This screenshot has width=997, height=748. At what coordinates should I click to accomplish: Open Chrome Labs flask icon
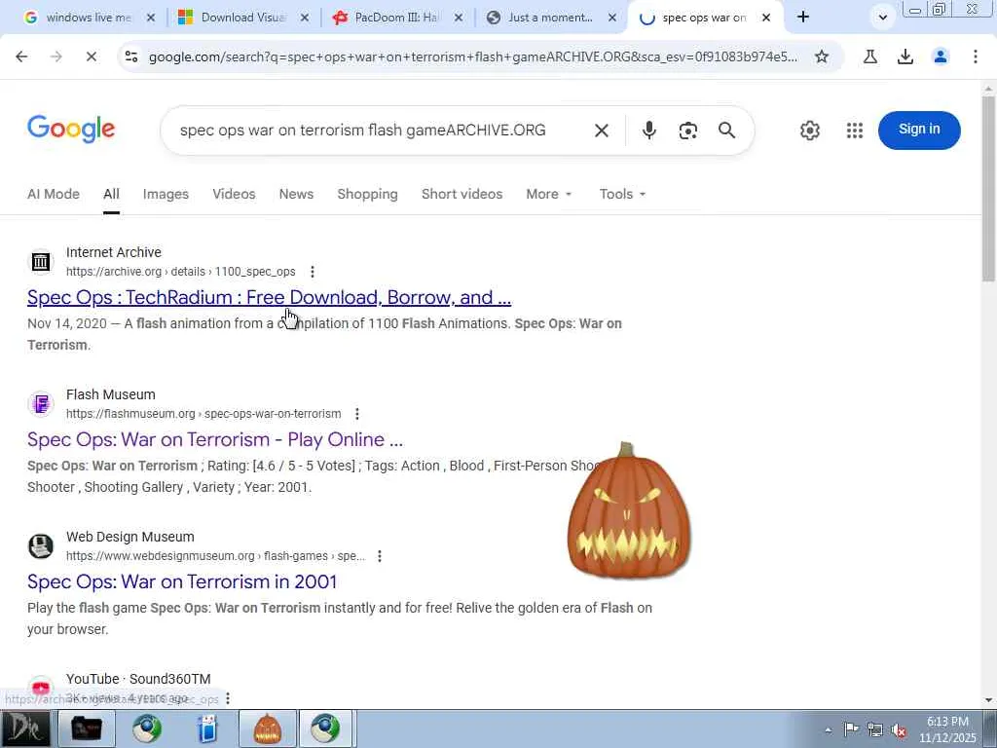[x=870, y=56]
